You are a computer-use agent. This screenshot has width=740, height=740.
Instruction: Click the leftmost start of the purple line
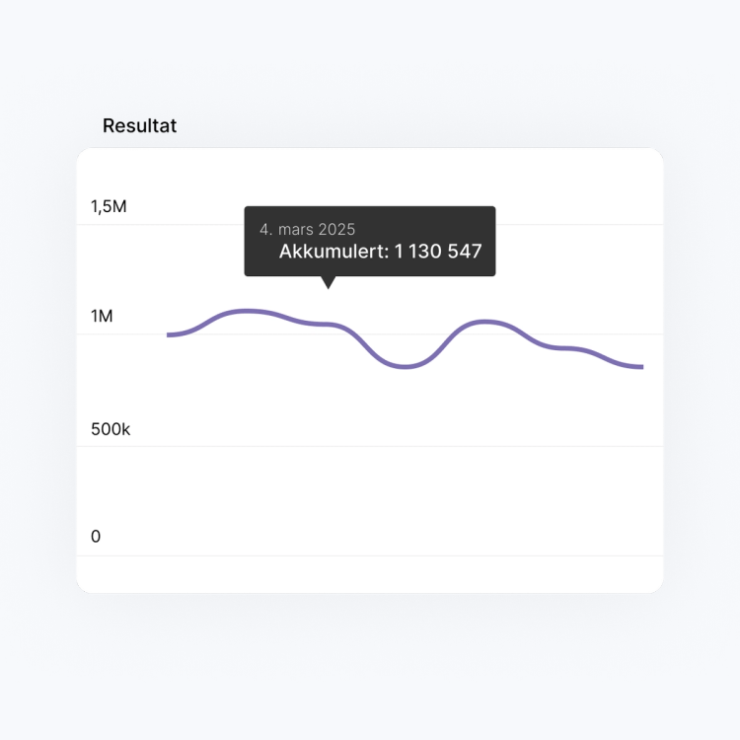170,335
